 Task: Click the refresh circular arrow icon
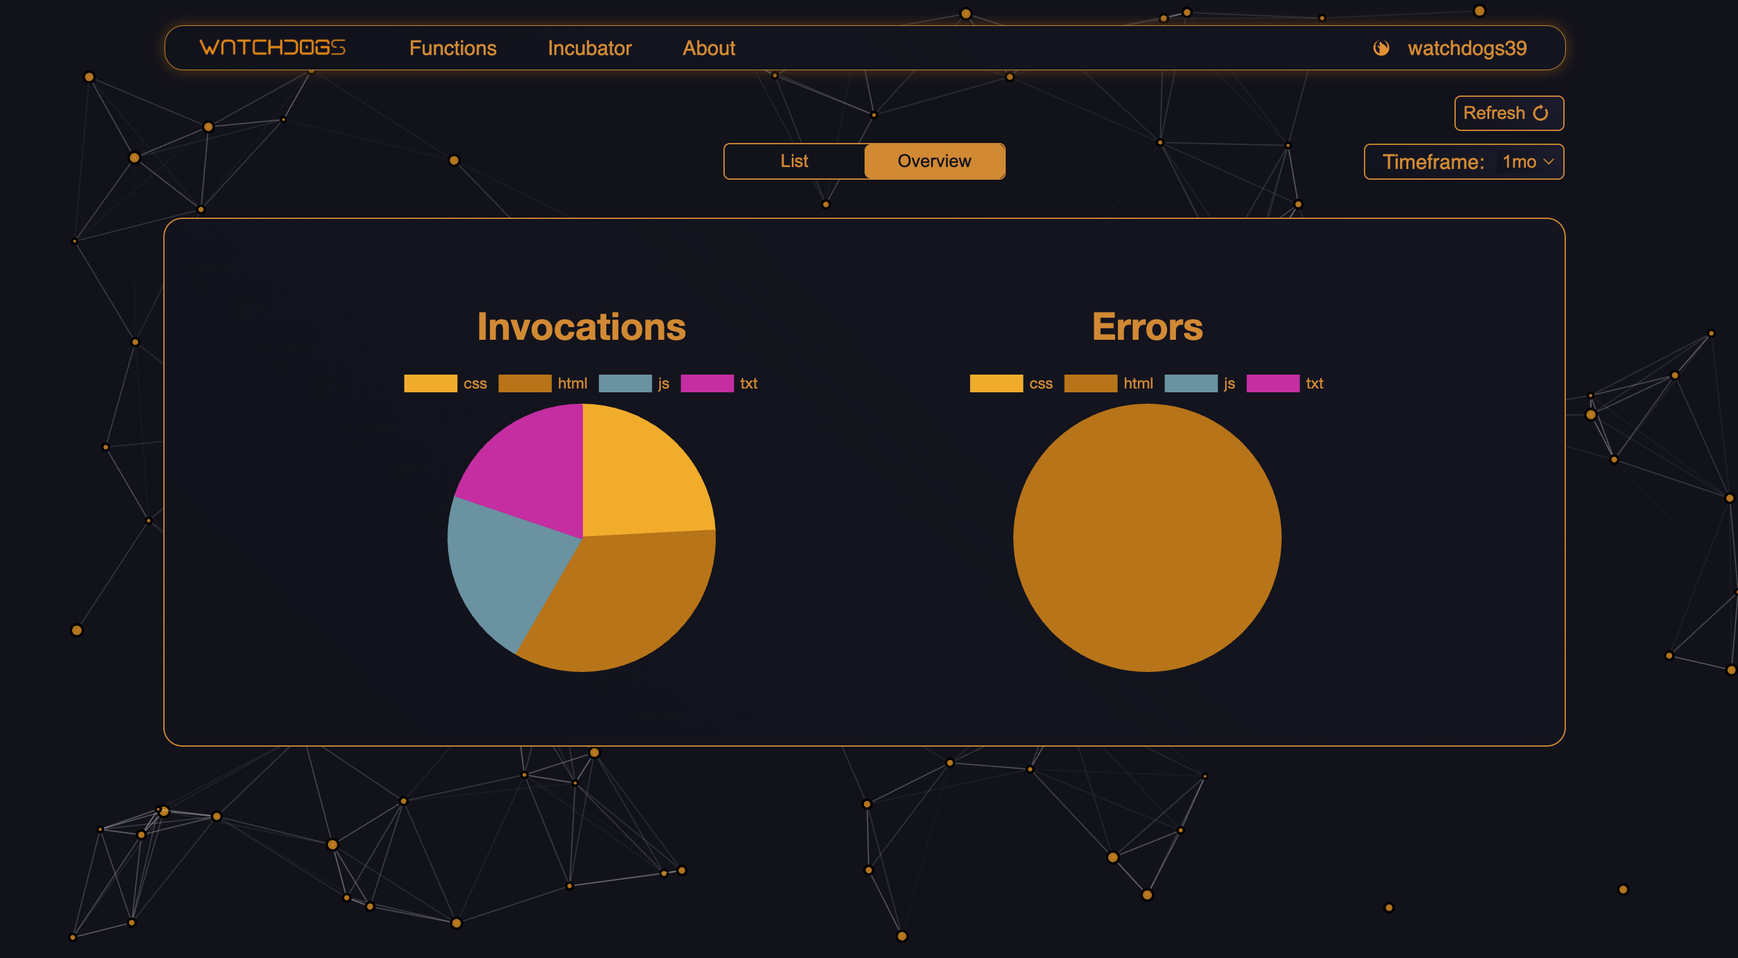tap(1541, 113)
